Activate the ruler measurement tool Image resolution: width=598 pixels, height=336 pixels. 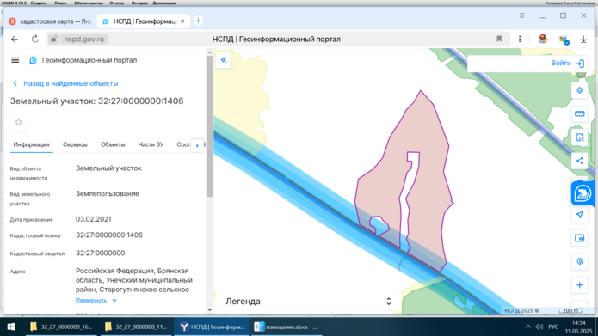click(x=580, y=114)
